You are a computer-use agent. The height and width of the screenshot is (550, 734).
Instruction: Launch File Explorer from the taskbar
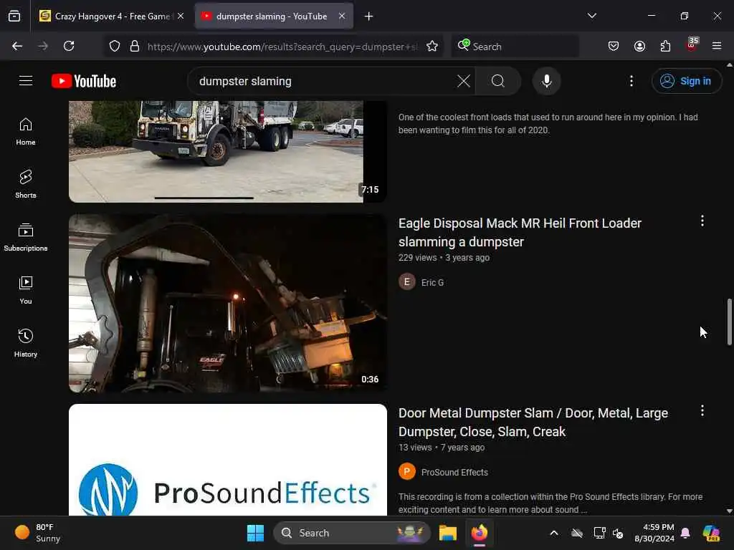click(x=447, y=533)
